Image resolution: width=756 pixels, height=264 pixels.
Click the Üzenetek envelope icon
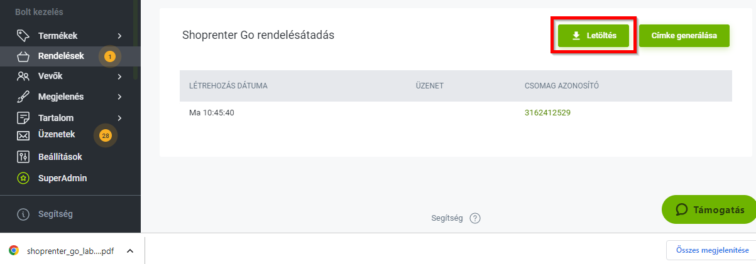[x=23, y=135]
